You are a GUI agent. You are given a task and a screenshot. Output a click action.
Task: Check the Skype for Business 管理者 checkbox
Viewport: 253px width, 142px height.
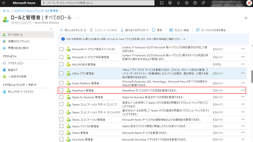pyautogui.click(x=61, y=97)
